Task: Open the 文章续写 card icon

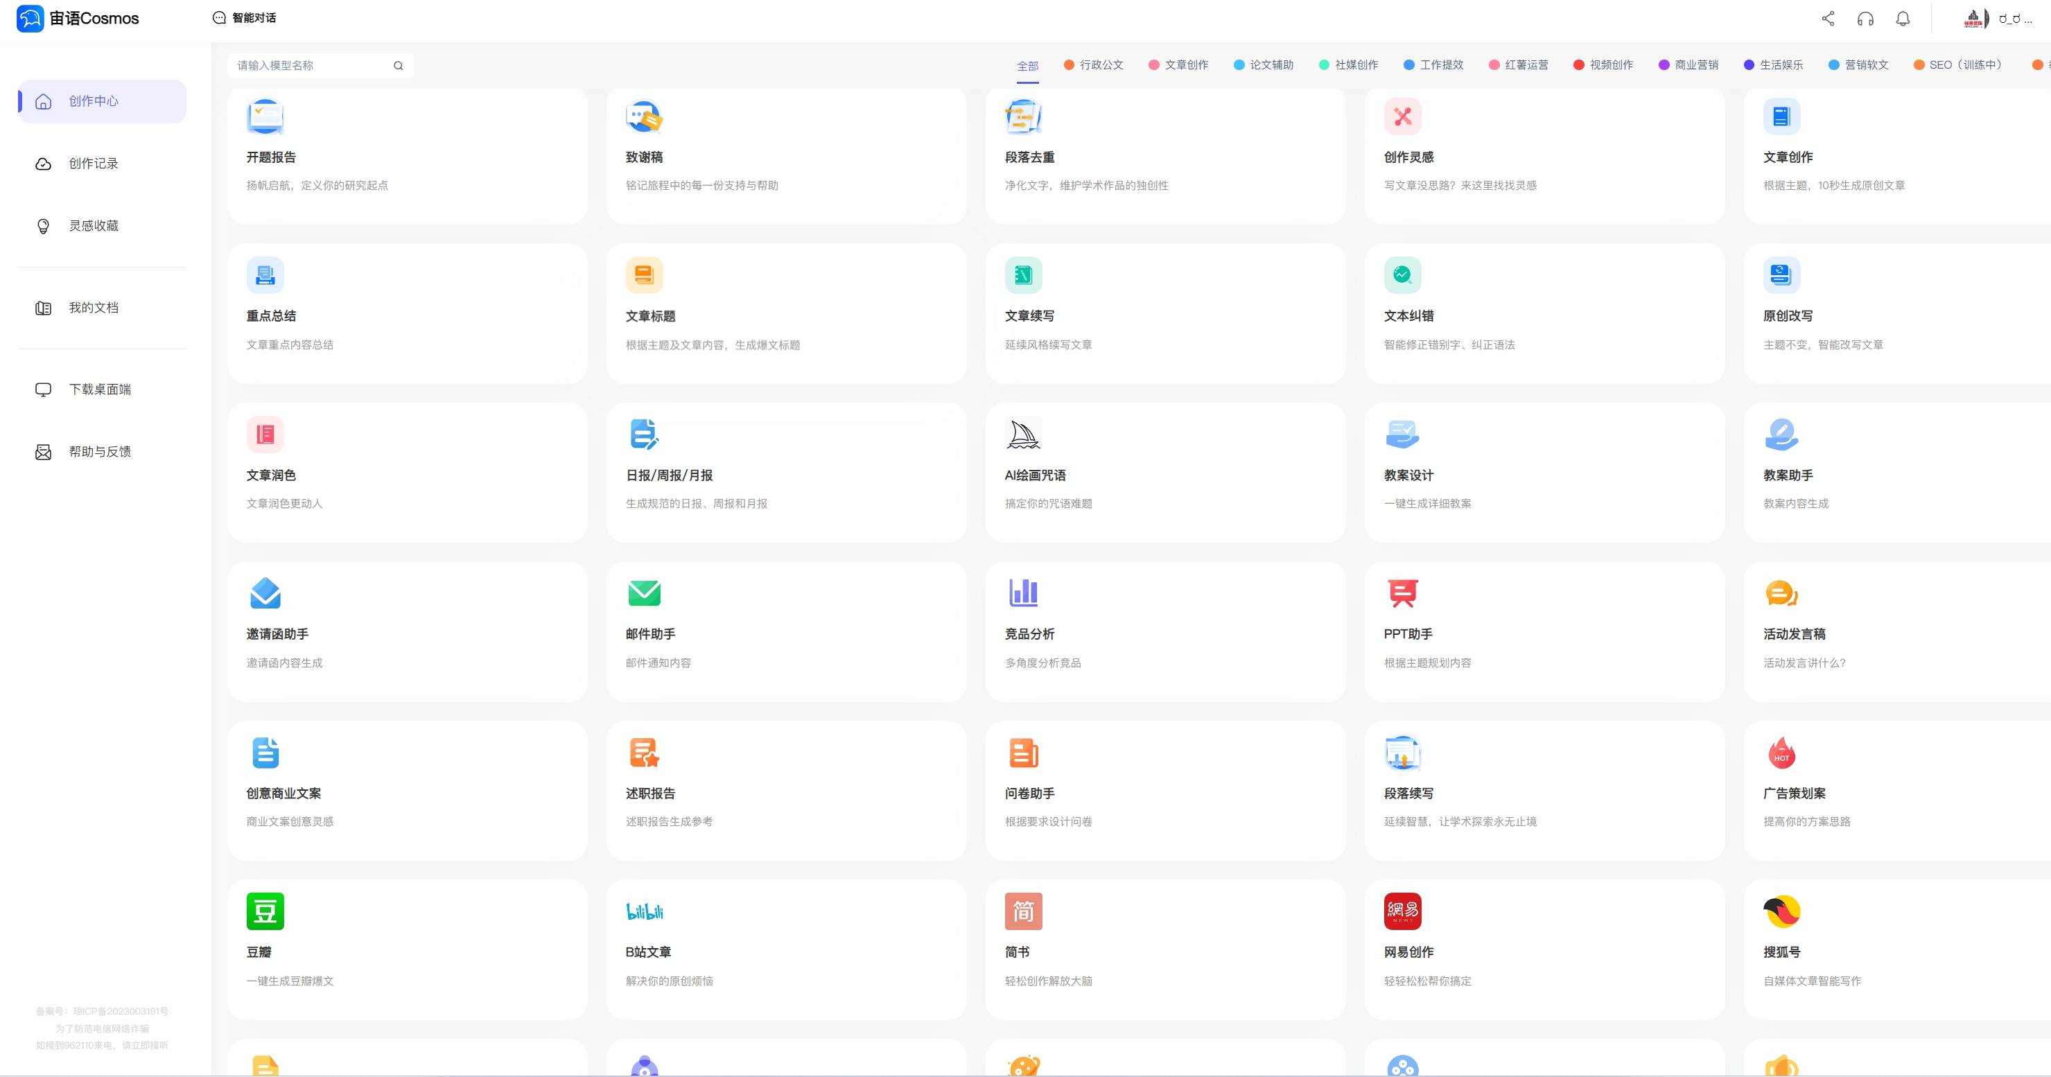Action: [x=1023, y=275]
